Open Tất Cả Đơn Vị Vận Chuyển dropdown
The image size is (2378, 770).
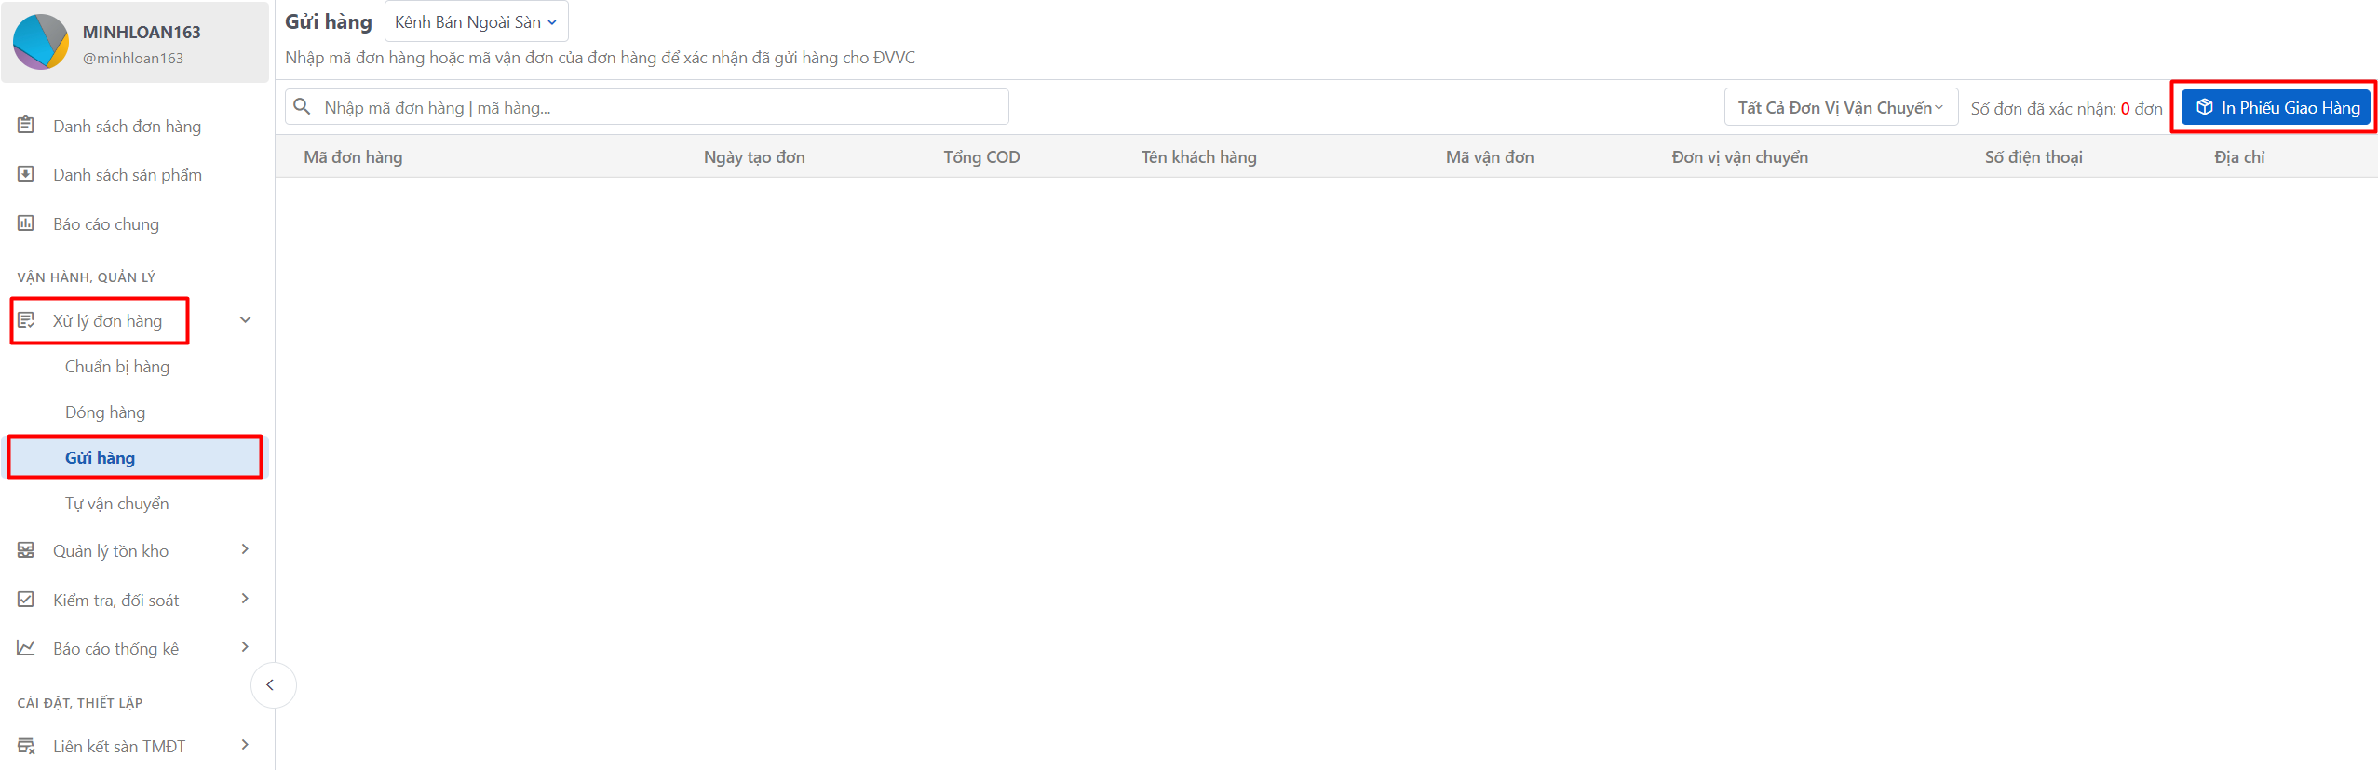tap(1841, 108)
